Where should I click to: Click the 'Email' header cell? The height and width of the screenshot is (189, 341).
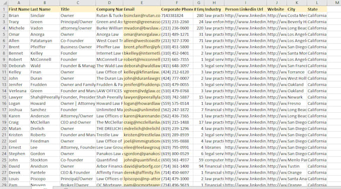click(142, 10)
